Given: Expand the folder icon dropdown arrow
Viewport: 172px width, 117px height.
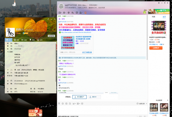Looking at the screenshot, I should coord(61,13).
